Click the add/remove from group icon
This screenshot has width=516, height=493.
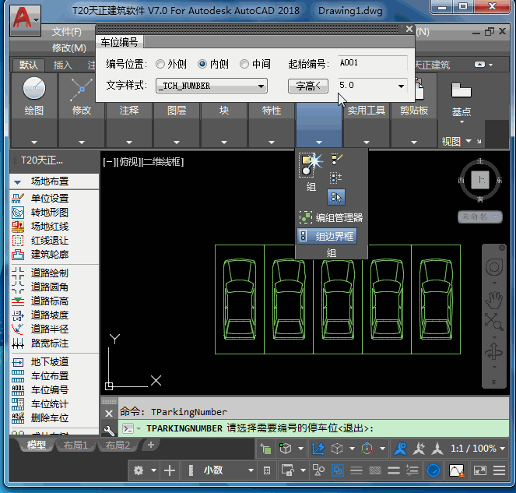point(336,178)
